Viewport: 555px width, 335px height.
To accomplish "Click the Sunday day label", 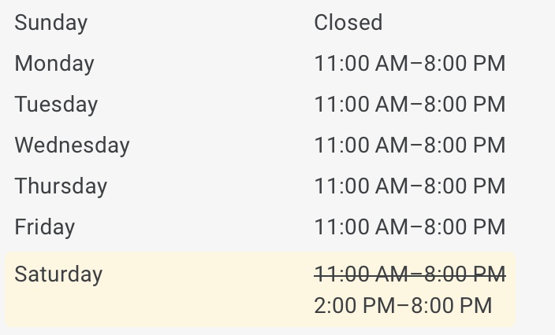I will [51, 23].
